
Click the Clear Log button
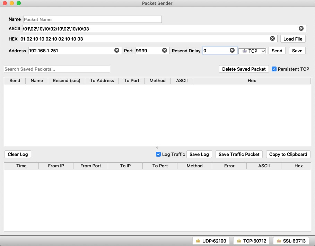[x=18, y=154]
